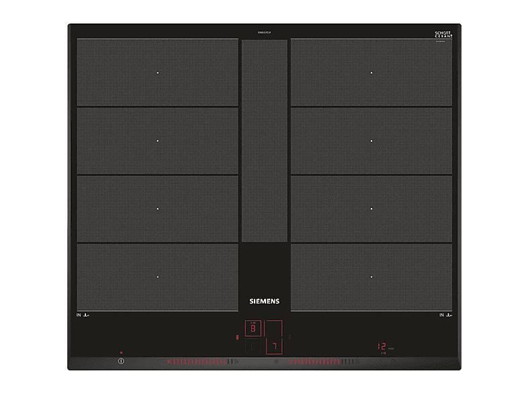Set power on the left red slider strip
This screenshot has height=394, width=528.
click(203, 362)
